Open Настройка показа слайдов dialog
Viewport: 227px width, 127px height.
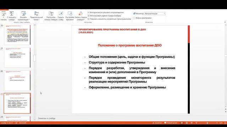(51, 16)
